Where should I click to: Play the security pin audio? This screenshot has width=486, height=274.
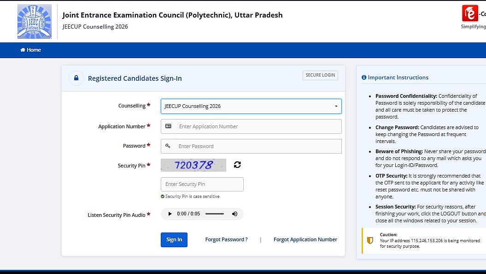click(170, 214)
